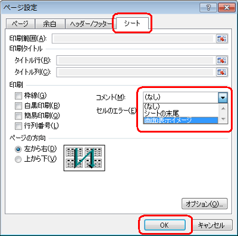
Task: Enable 行列番号 printing checkbox
Action: (x=18, y=126)
